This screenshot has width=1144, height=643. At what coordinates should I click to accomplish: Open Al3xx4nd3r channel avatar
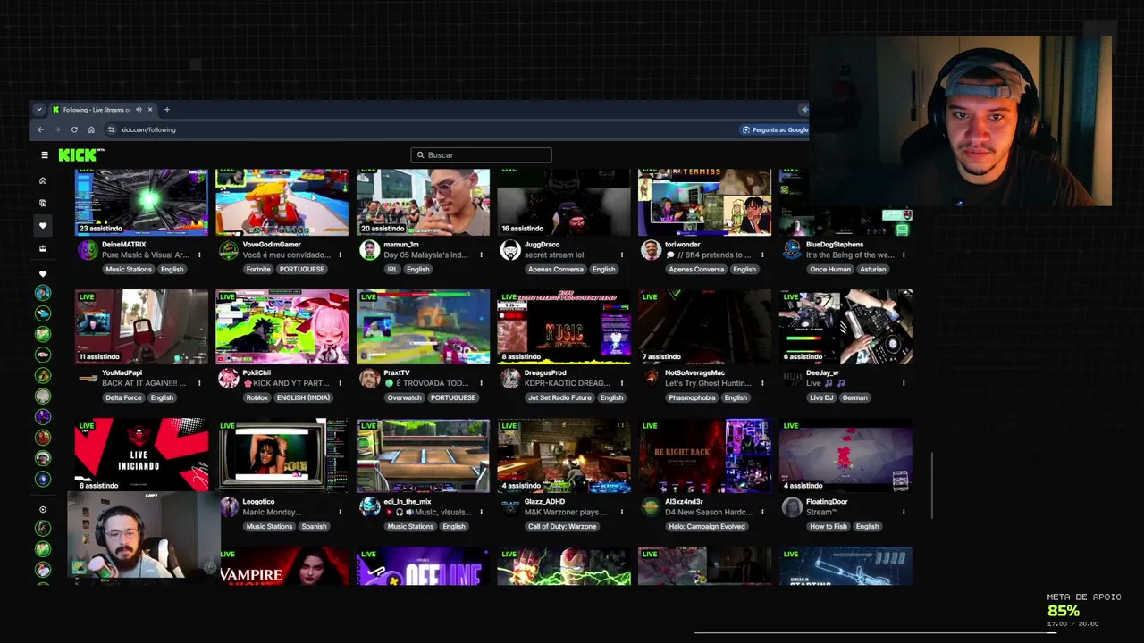(651, 507)
